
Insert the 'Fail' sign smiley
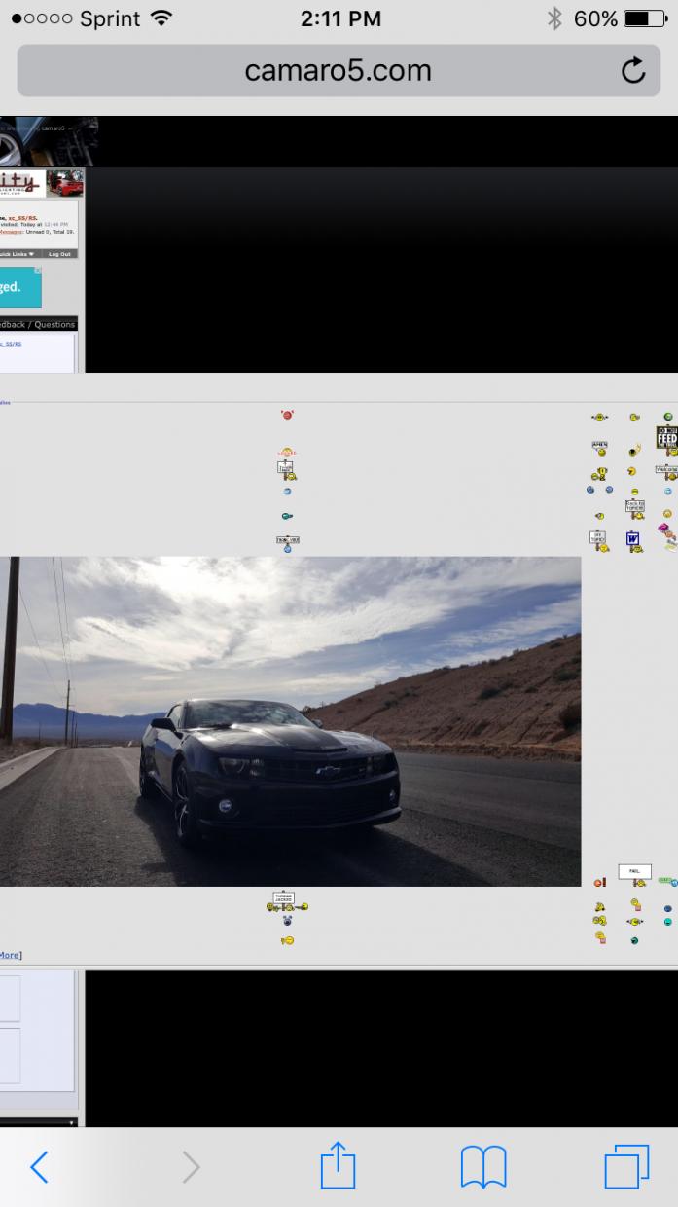(x=635, y=875)
